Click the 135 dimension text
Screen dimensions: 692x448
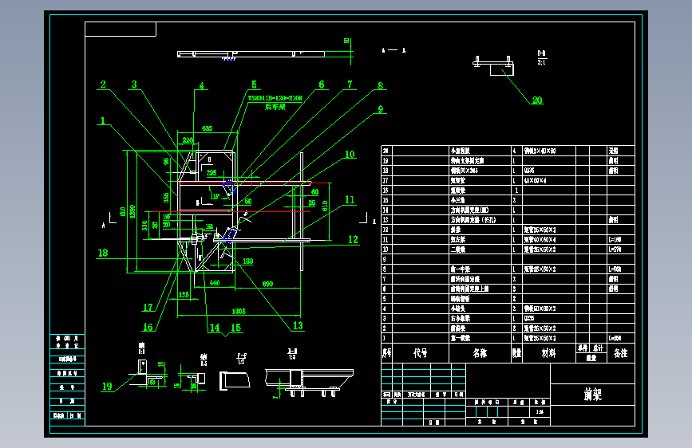[x=184, y=295]
